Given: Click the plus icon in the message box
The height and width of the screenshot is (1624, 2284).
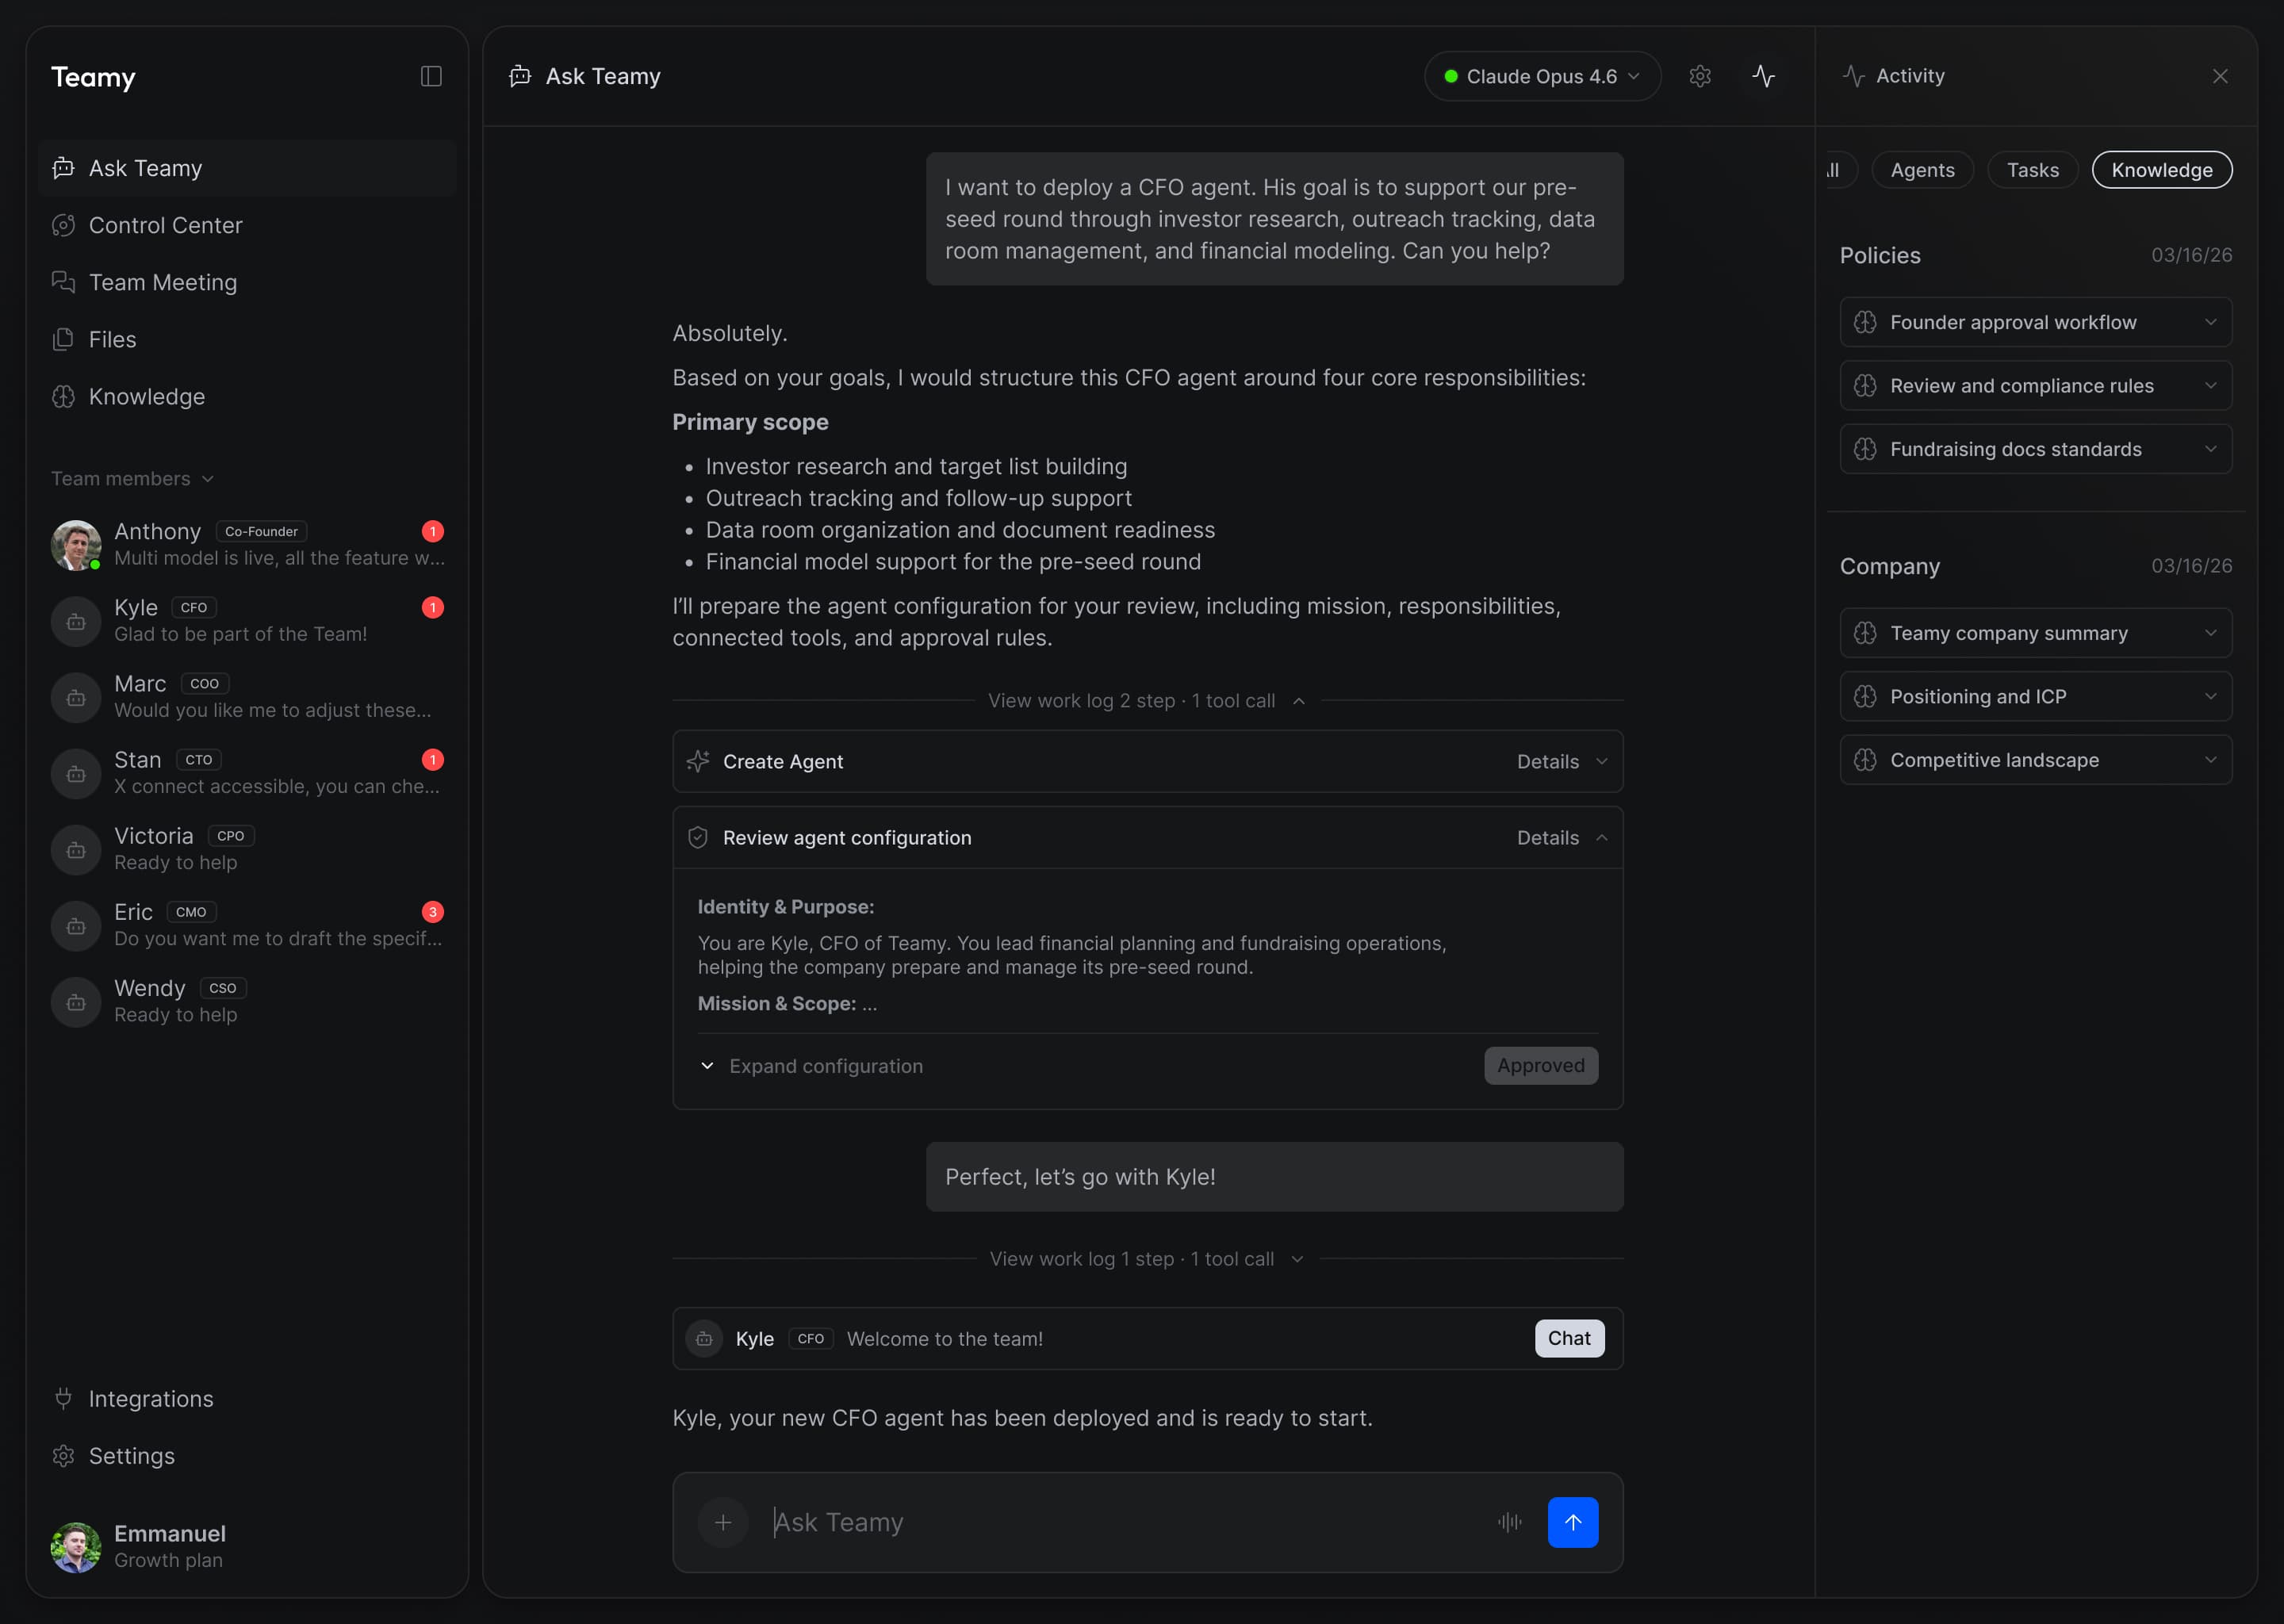Looking at the screenshot, I should pos(722,1522).
